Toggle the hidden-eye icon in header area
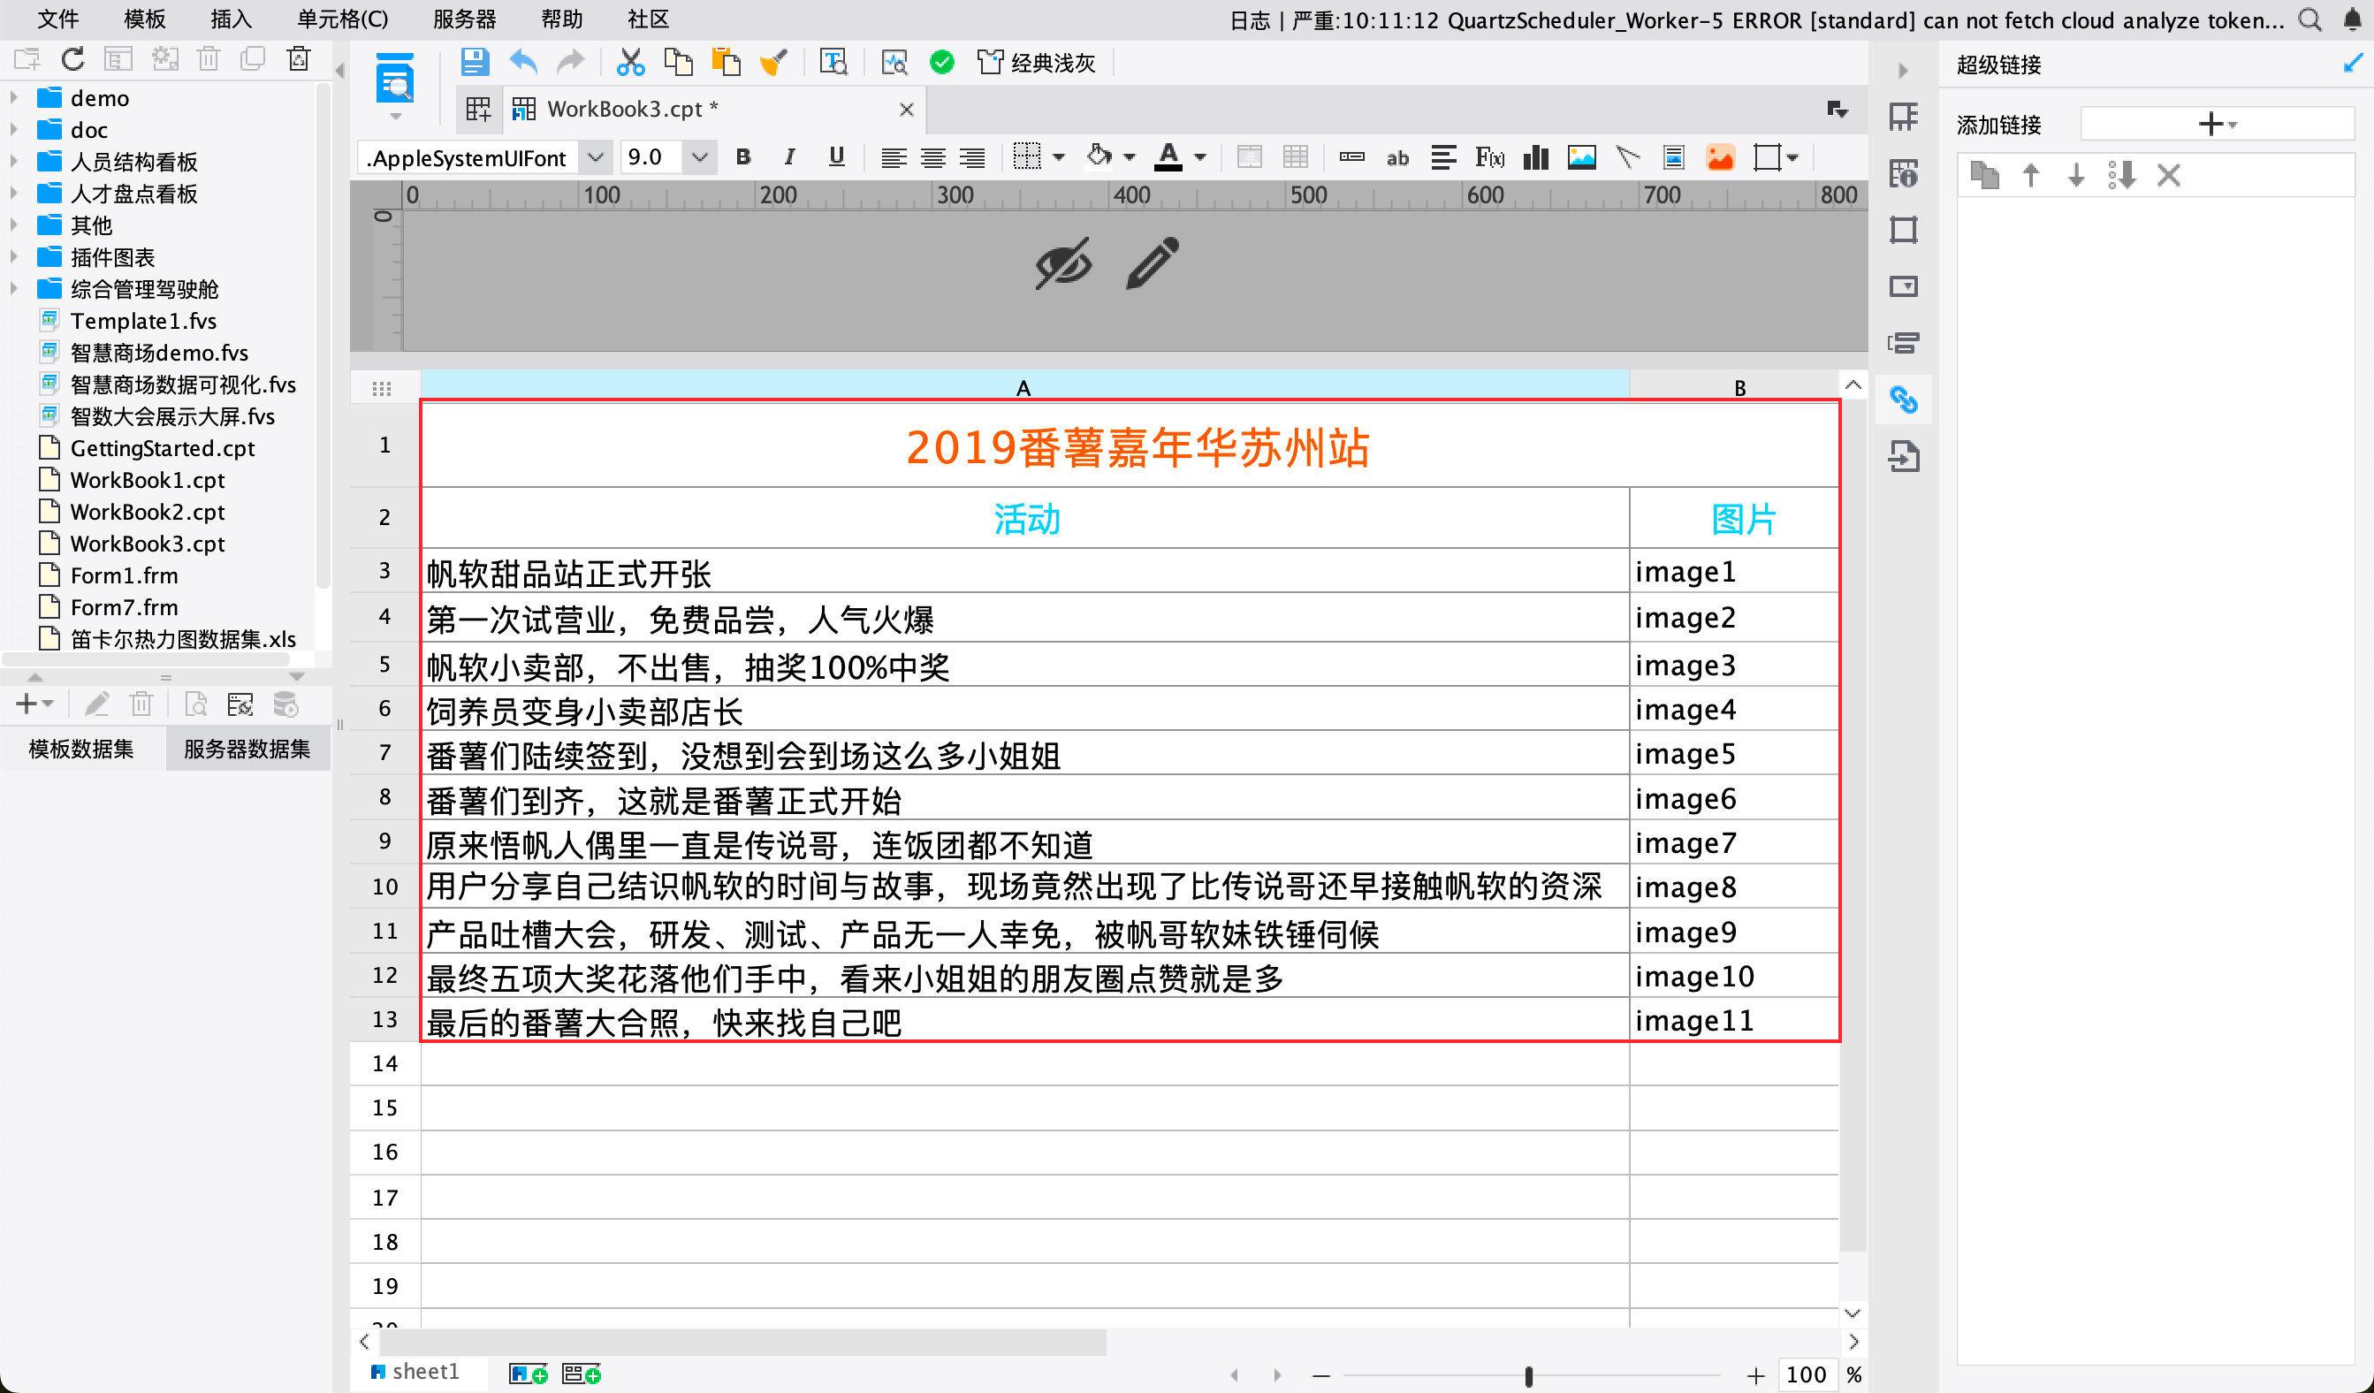 click(1062, 263)
